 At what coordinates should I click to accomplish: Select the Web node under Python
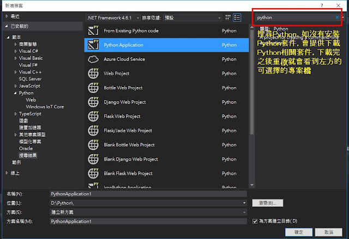[x=31, y=100]
